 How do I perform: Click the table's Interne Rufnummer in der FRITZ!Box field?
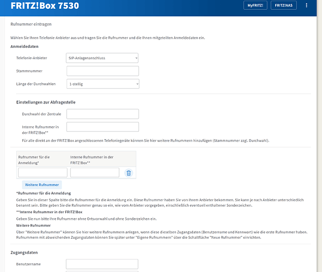pos(95,172)
